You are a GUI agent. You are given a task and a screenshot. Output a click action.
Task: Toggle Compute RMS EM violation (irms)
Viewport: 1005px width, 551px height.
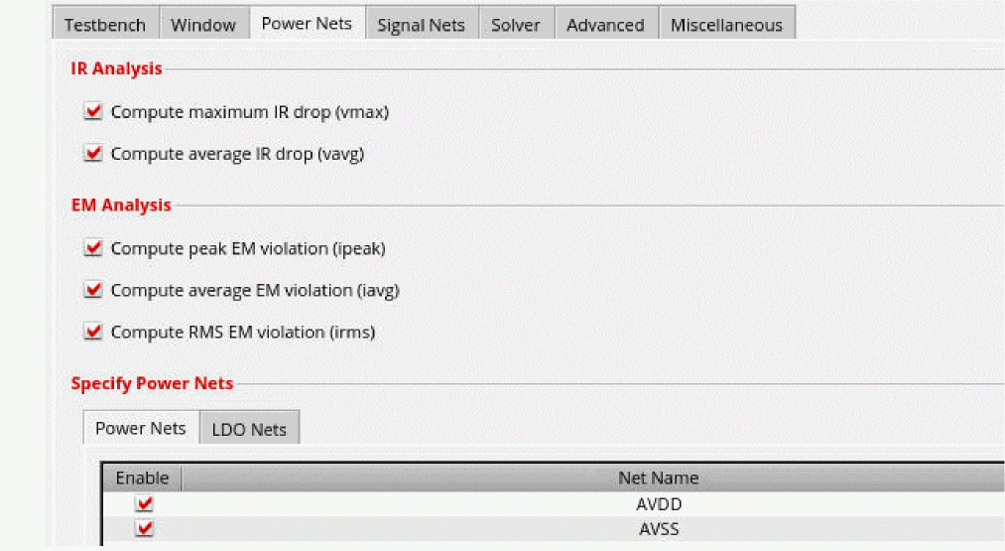coord(94,332)
